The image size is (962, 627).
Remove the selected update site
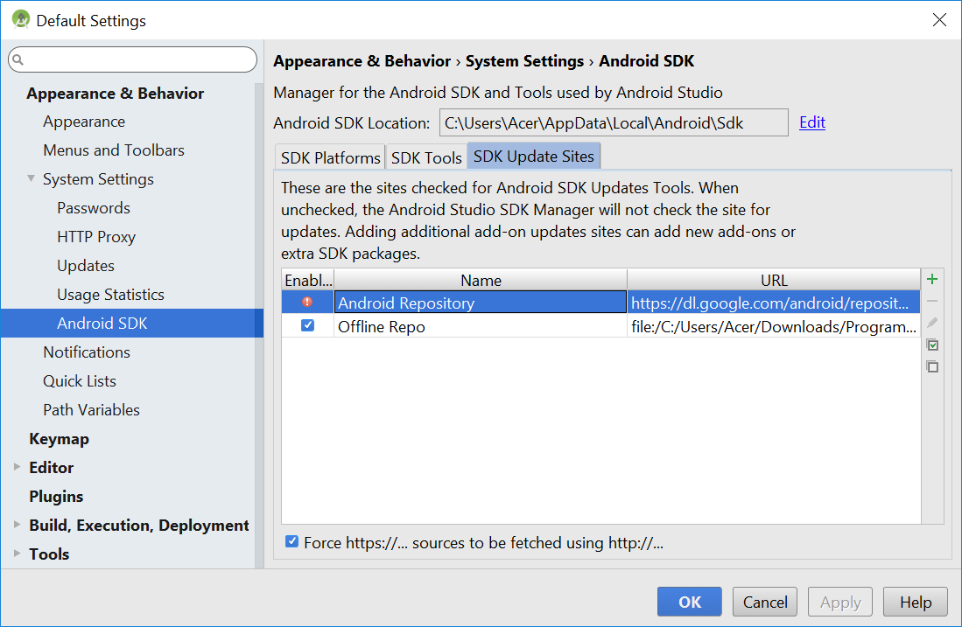[x=932, y=301]
